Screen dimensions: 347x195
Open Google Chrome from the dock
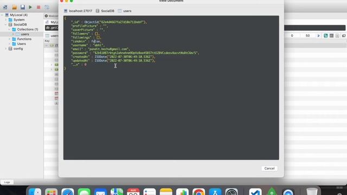(199, 191)
